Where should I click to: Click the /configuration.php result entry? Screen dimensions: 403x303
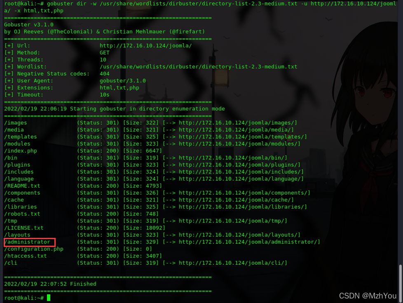point(34,249)
